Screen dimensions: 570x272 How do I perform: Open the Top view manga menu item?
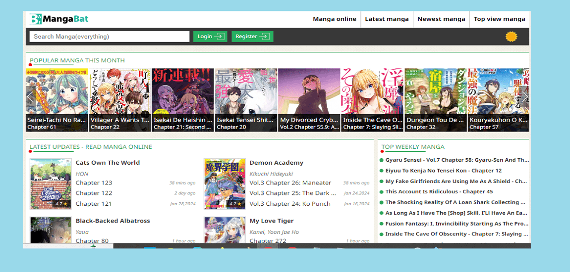pos(499,19)
